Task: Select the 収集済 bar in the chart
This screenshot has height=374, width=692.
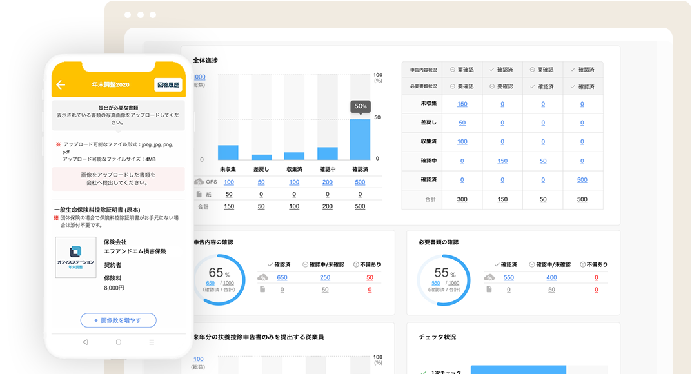Action: (x=294, y=156)
